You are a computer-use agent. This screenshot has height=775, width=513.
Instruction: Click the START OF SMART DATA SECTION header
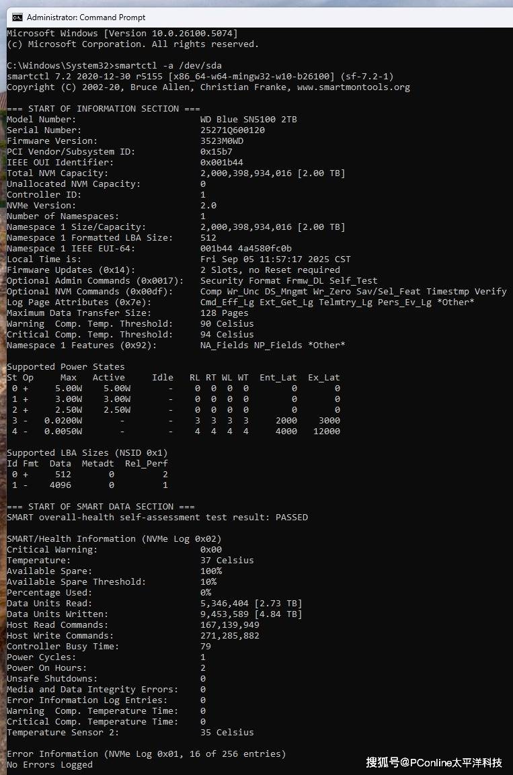tap(101, 506)
